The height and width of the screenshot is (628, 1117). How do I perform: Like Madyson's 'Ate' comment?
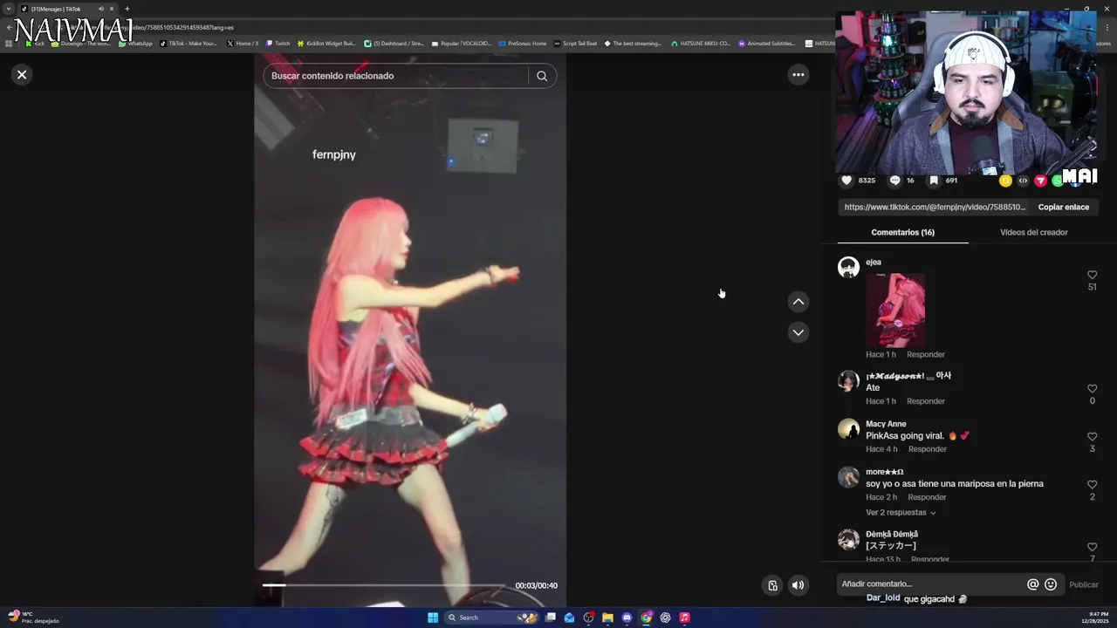[1092, 389]
